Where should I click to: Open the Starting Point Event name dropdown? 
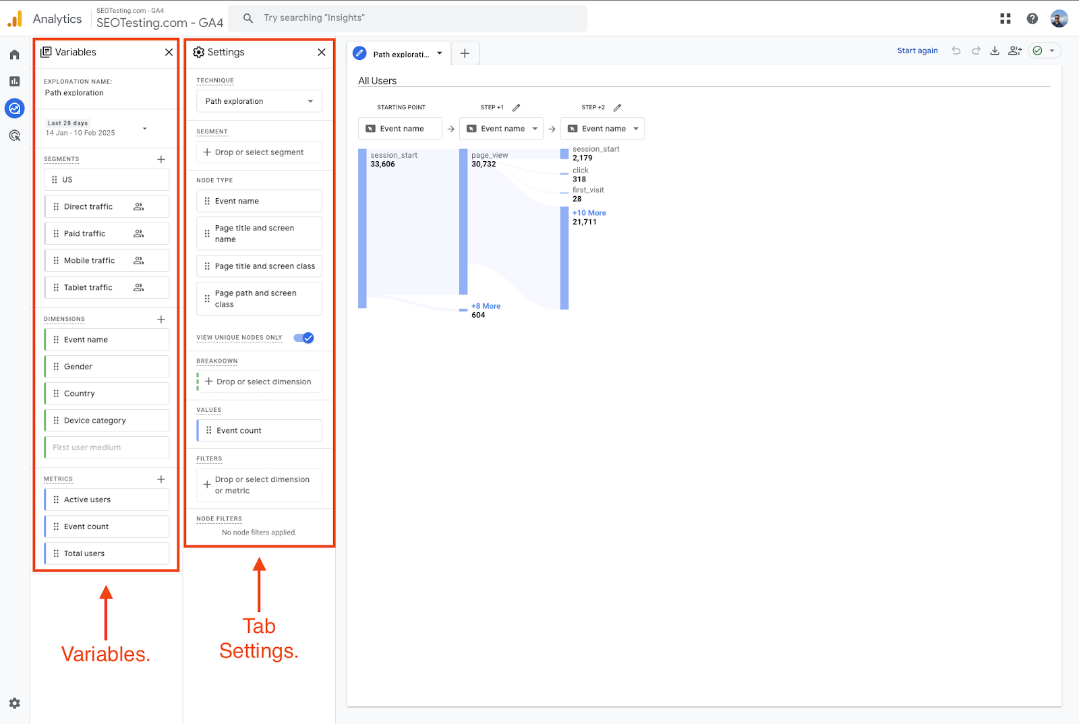(400, 128)
